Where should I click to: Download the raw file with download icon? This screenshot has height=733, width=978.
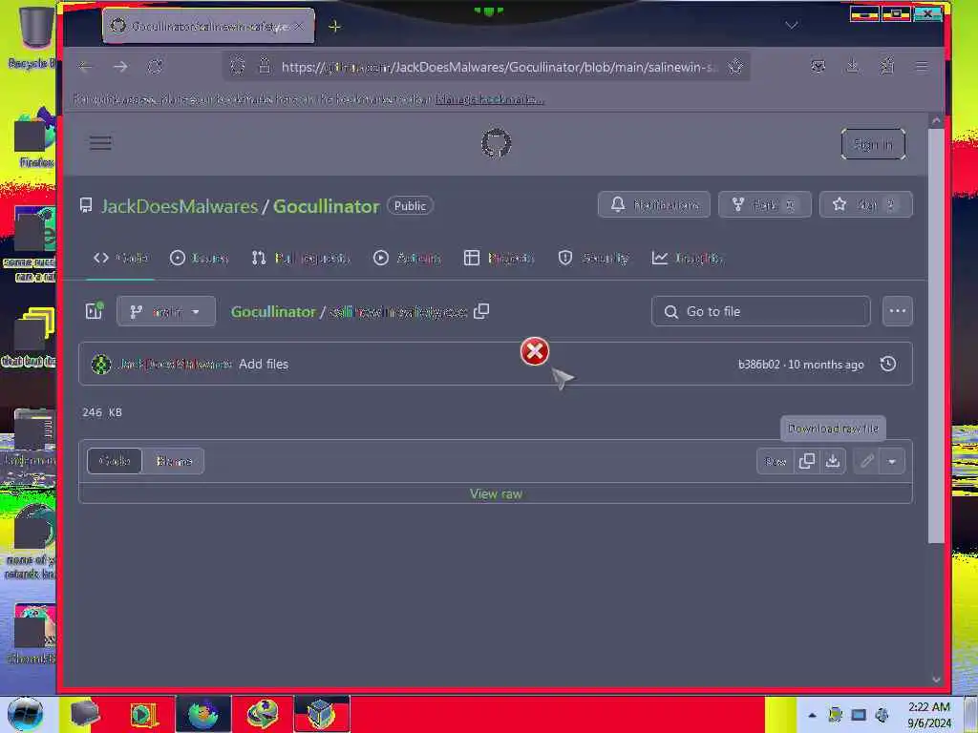833,461
